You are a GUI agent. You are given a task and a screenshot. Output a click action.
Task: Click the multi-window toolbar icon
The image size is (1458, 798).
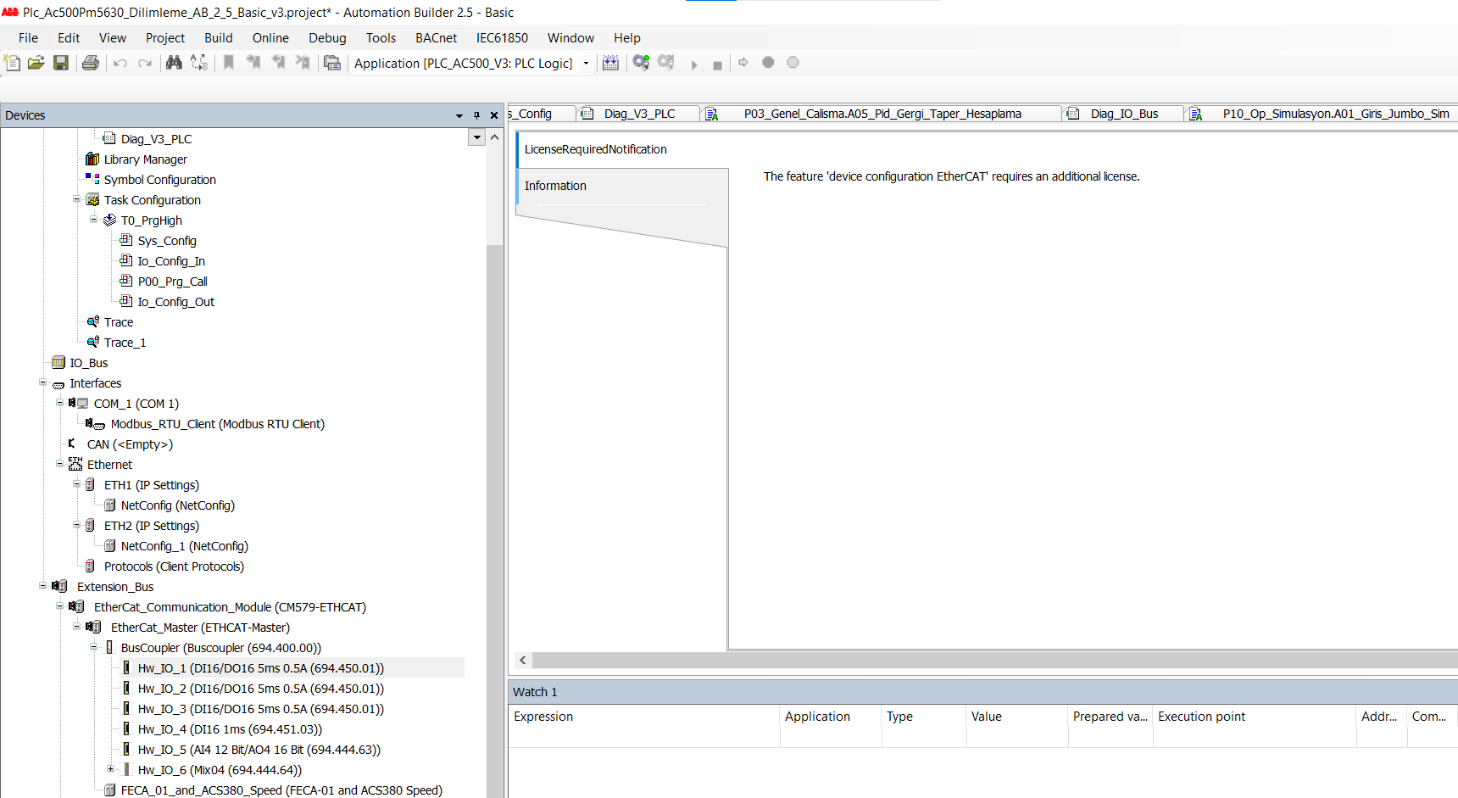(332, 63)
